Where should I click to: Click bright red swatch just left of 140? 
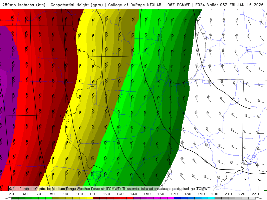[130, 198]
